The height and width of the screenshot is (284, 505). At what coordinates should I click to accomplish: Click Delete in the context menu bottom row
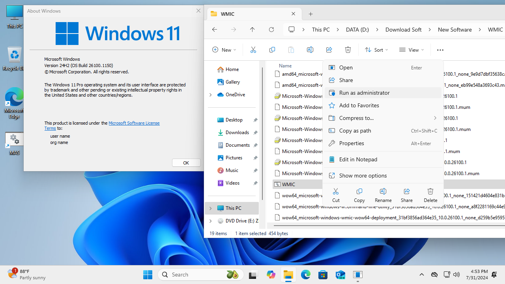tap(430, 195)
